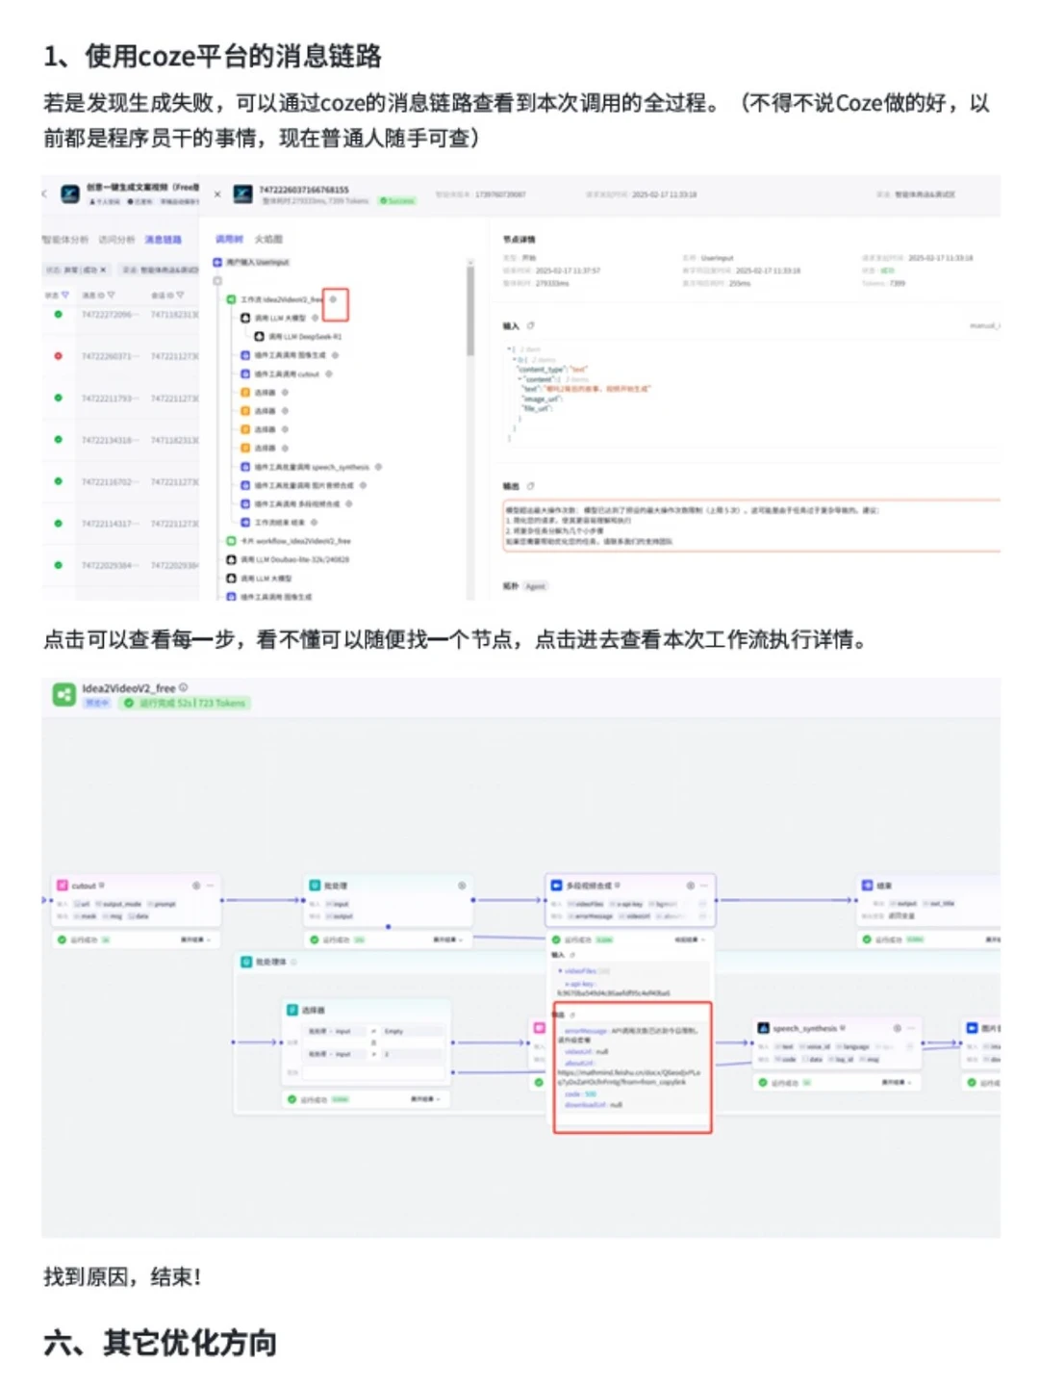Toggle the status column filter funnel

point(65,295)
